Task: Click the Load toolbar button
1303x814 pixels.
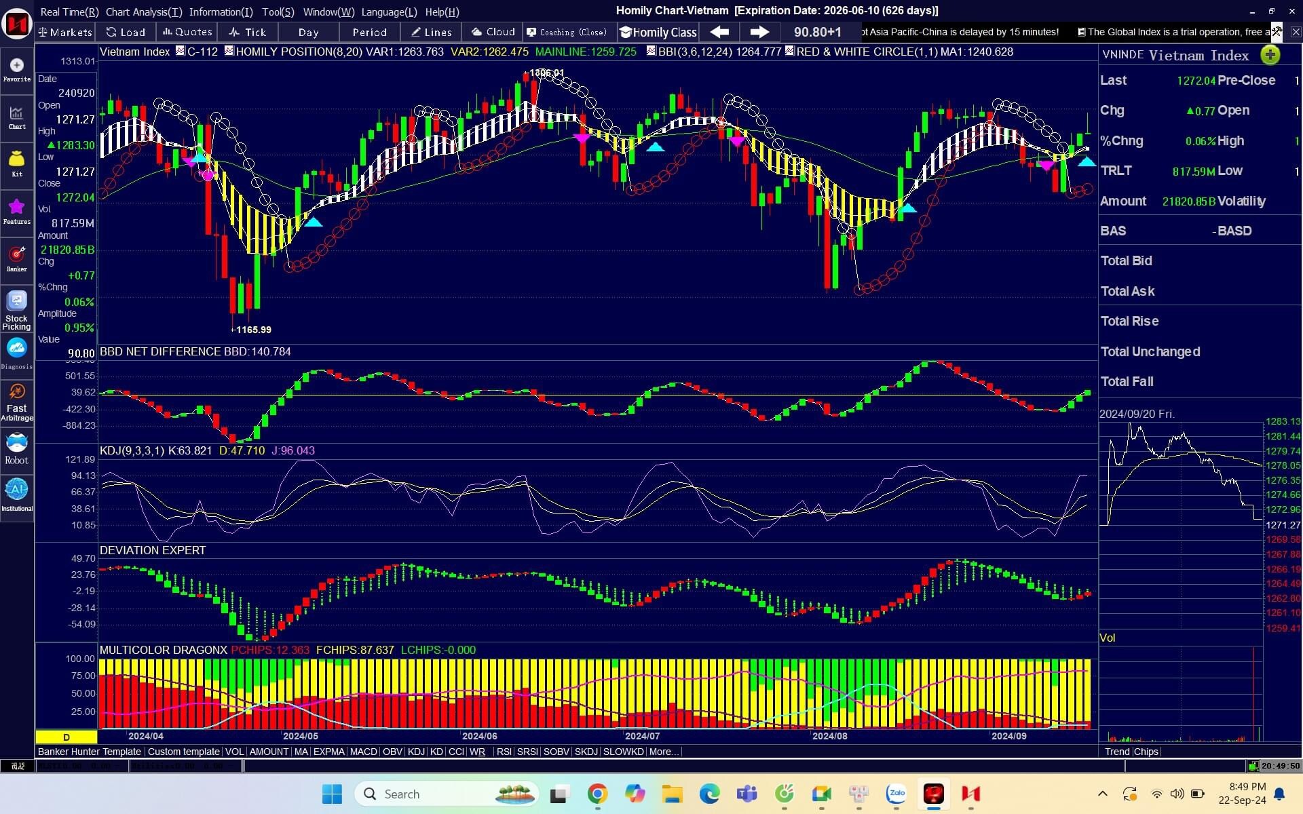Action: click(x=126, y=32)
